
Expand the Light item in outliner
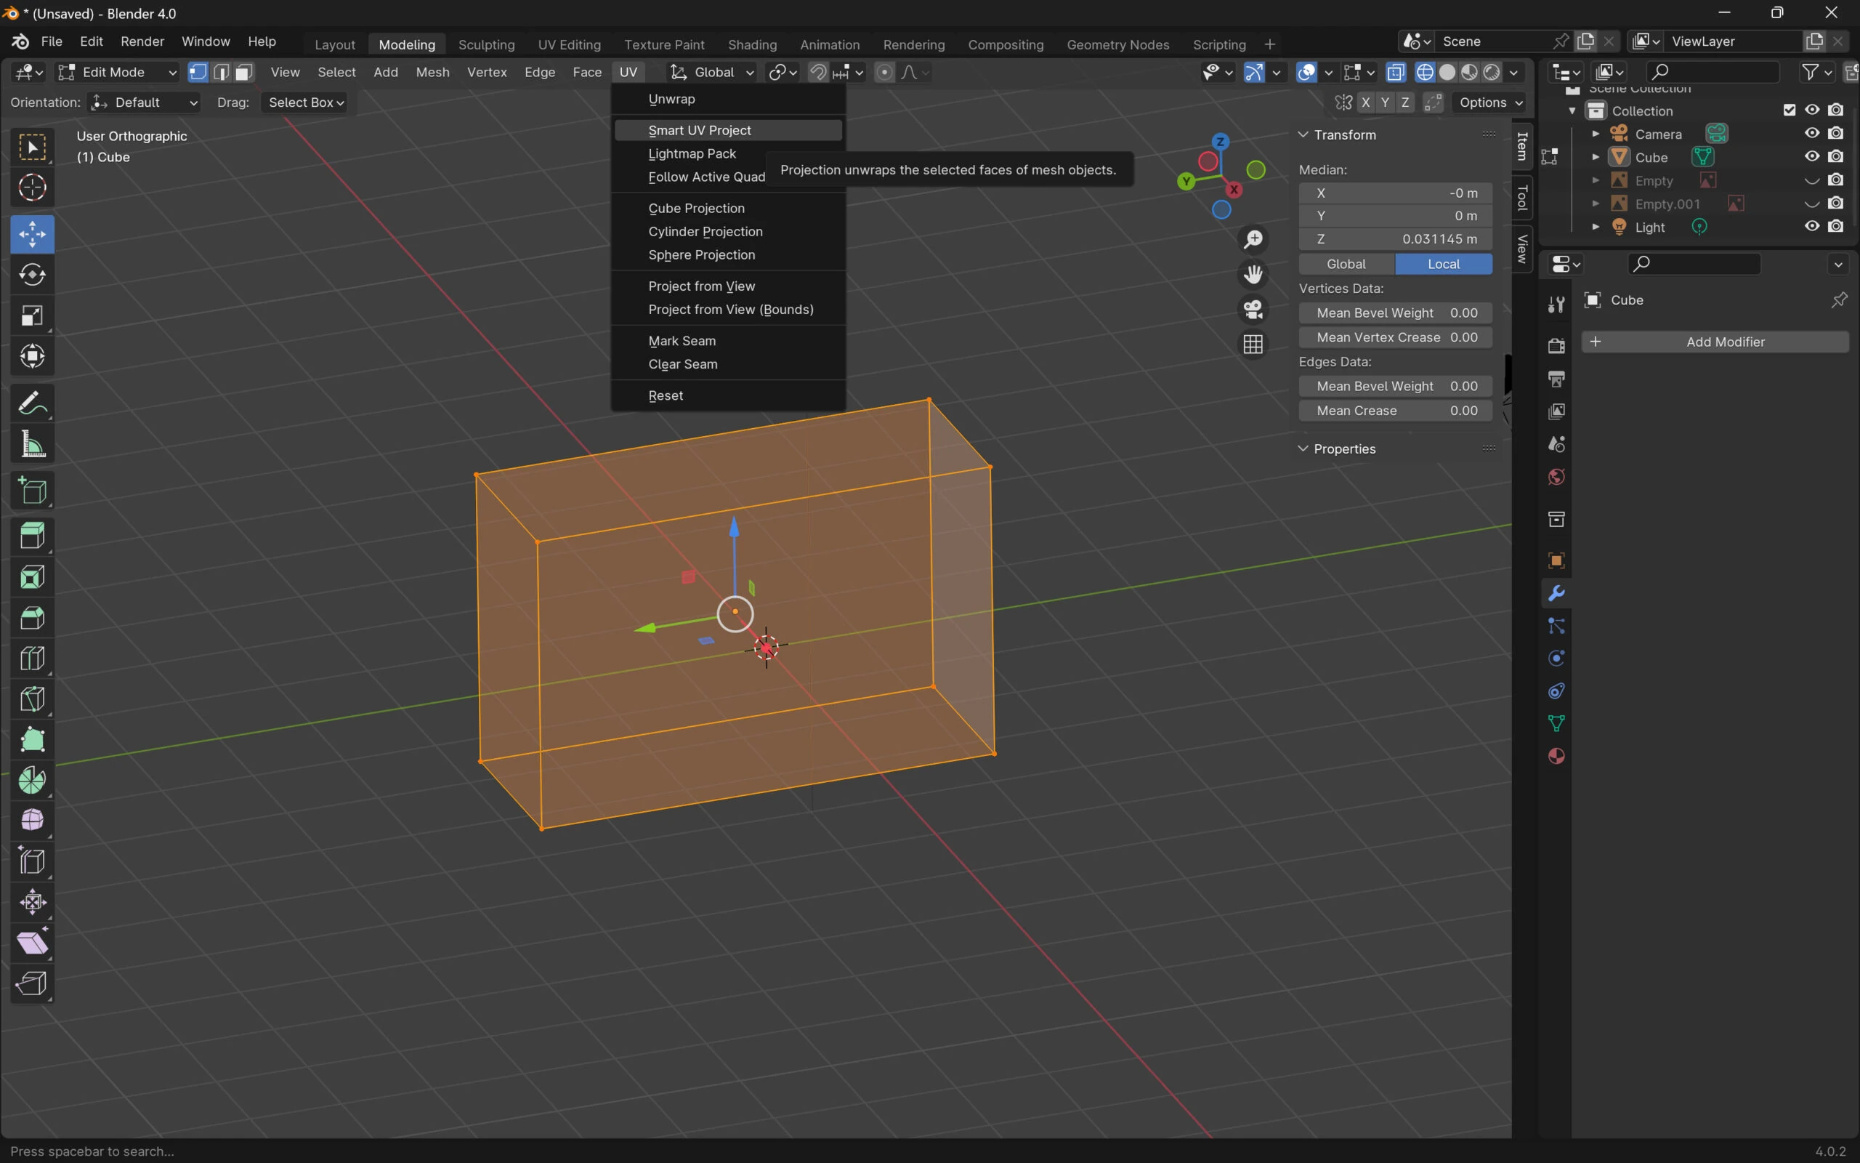pos(1596,227)
